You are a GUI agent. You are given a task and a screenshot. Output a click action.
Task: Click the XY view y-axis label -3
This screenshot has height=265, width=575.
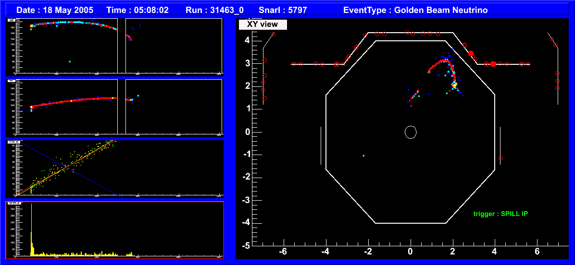[245, 200]
